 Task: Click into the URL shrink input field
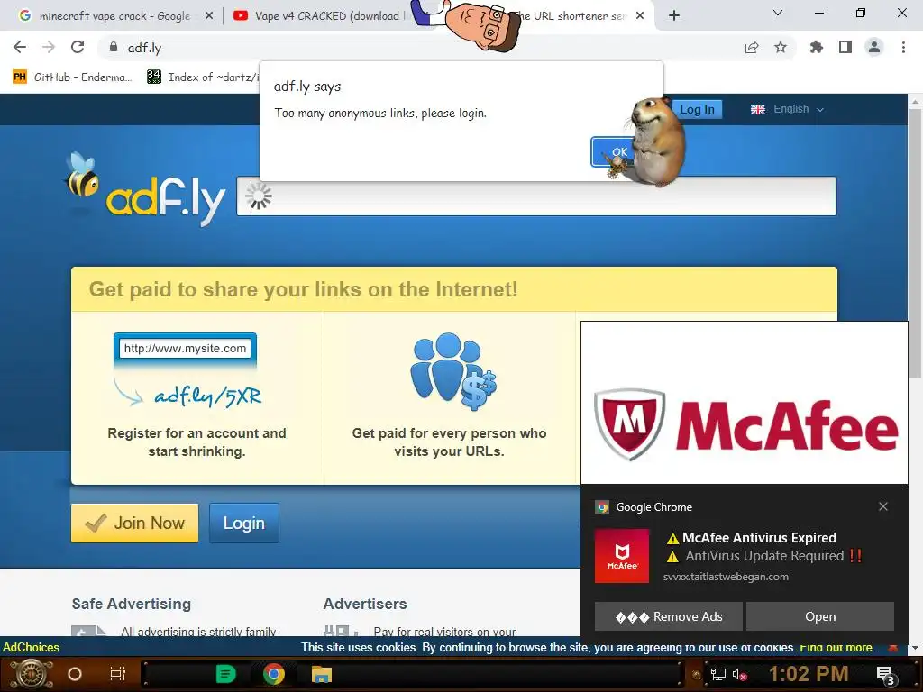[536, 196]
